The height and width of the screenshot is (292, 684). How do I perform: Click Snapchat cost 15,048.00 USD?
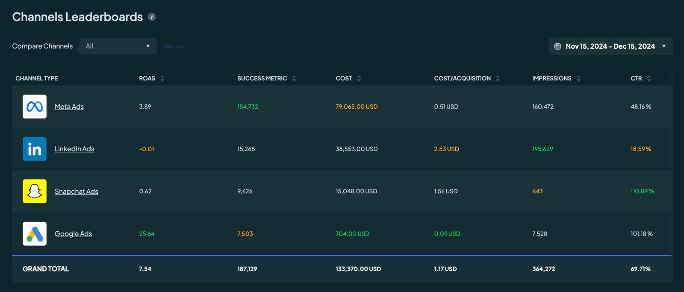coord(356,191)
